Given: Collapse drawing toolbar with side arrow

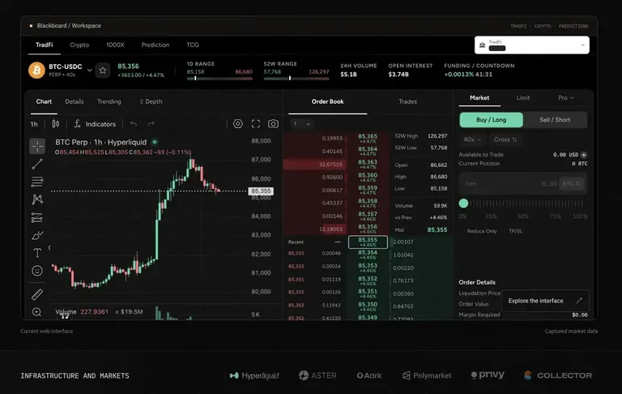Looking at the screenshot, I should 49,247.
